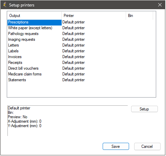Click Default printer for Receipts
This screenshot has width=166, height=156.
point(74,63)
